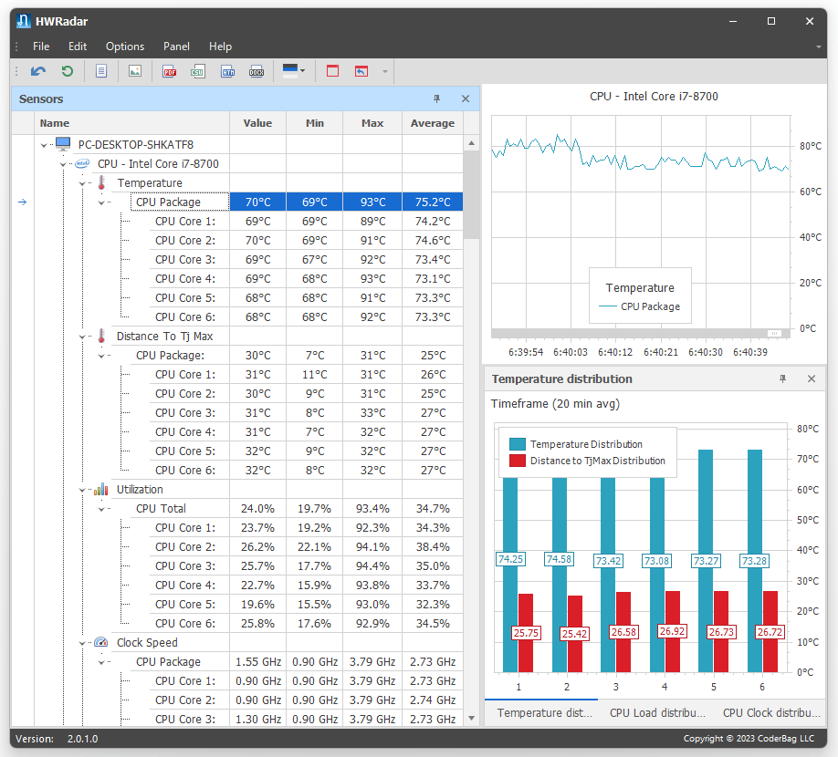Pin the Temperature distribution panel

point(782,379)
